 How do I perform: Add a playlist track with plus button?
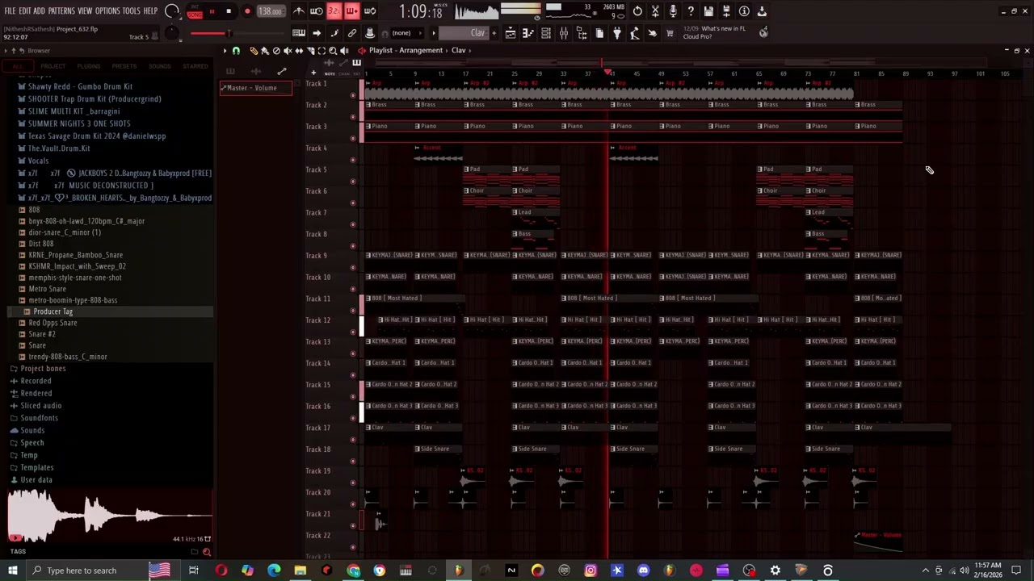313,73
